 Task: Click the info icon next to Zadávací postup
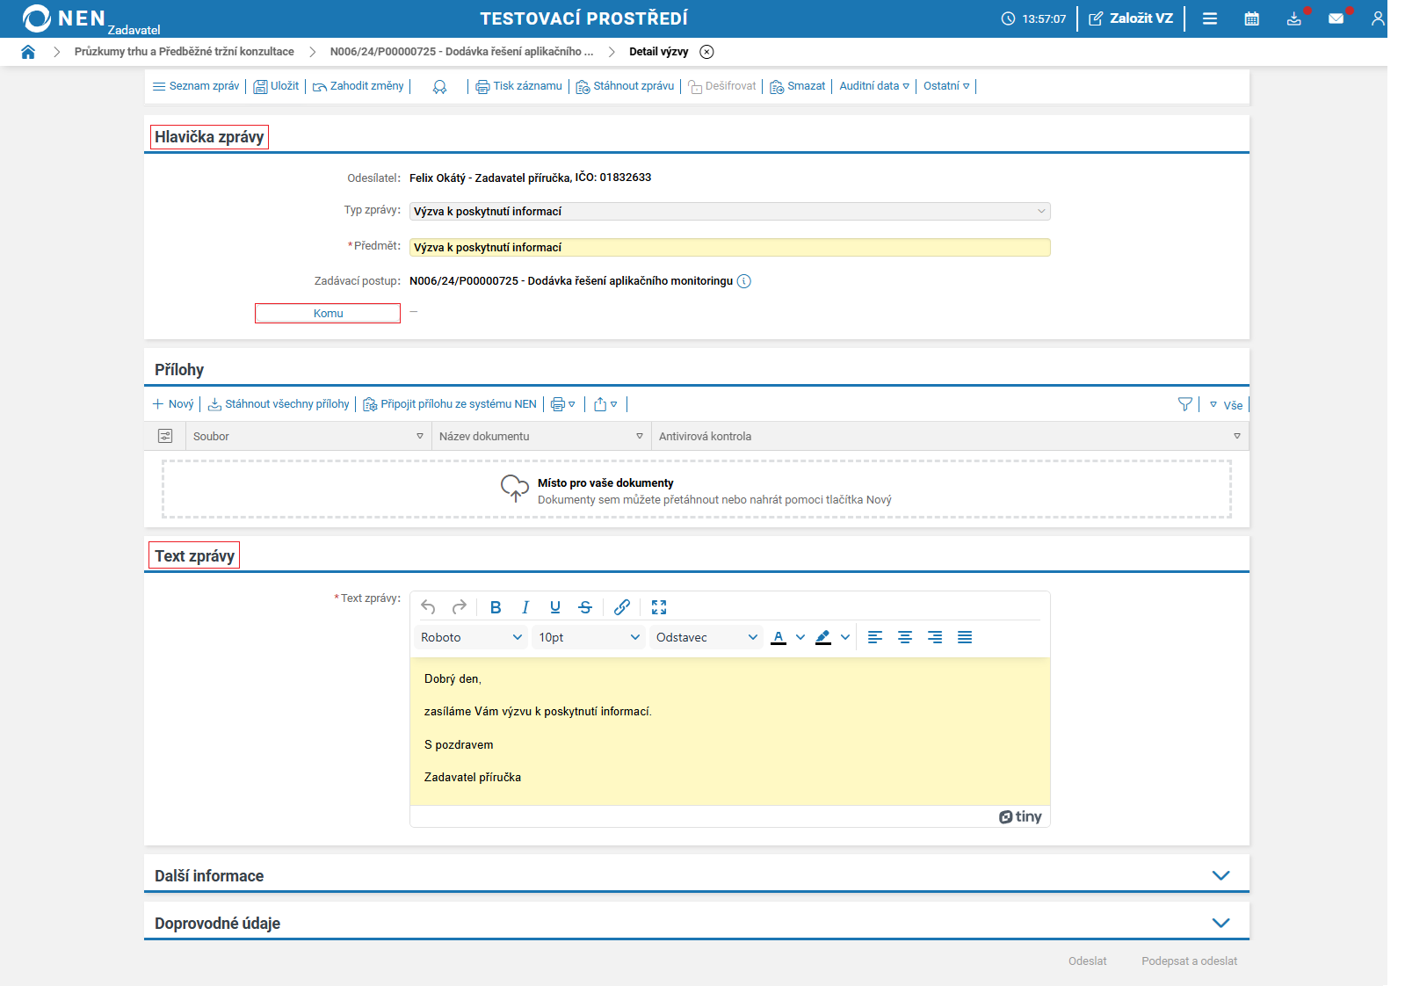click(744, 281)
